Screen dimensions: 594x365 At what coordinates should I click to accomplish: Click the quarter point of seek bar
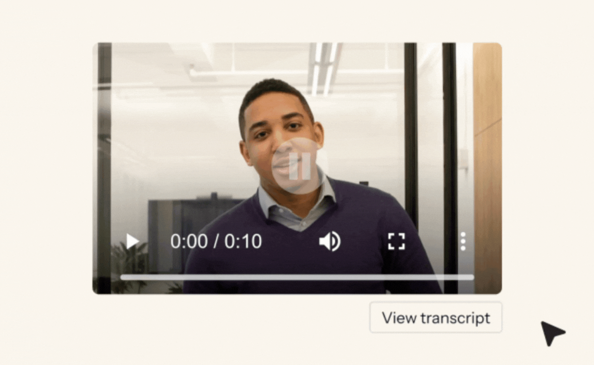(x=209, y=277)
